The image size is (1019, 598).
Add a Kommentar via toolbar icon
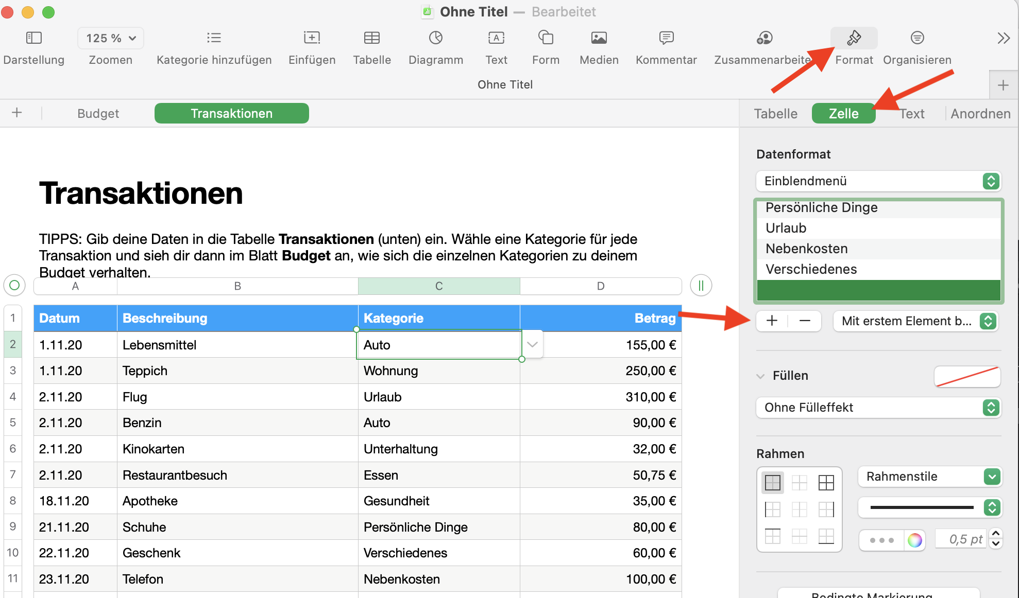pos(666,38)
